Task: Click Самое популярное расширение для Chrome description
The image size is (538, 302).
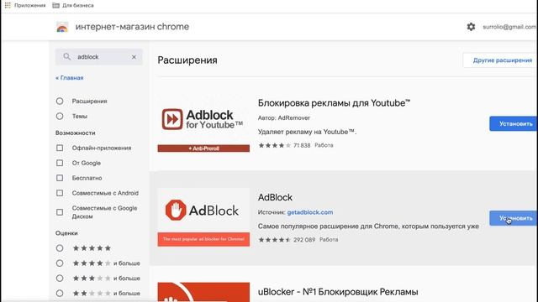Action: pos(368,226)
